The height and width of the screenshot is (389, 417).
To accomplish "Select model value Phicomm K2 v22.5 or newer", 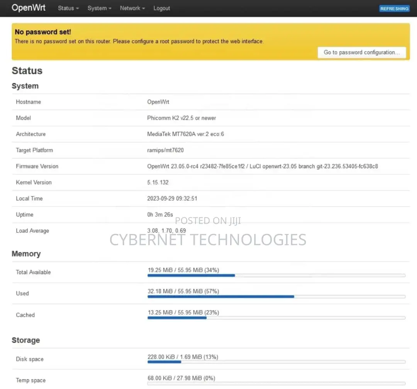I will (x=181, y=118).
